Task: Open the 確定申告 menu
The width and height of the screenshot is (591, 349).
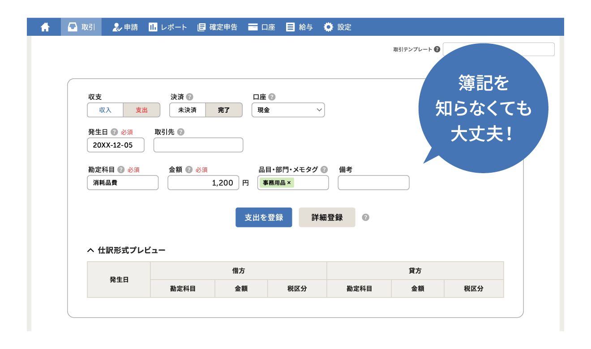Action: [217, 27]
